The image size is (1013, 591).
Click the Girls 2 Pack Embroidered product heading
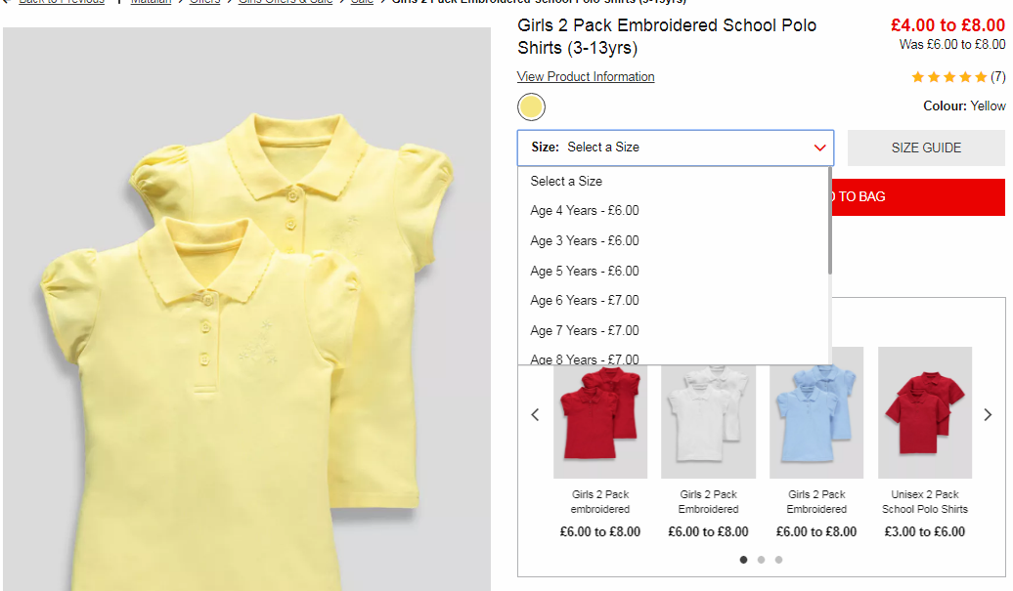pos(667,36)
